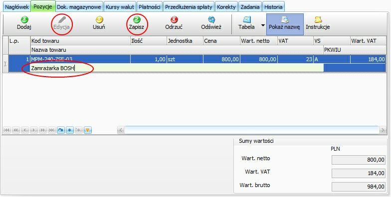This screenshot has width=391, height=197.
Task: Click the MPM-240-ZSE-03 product code cell
Action: coord(80,59)
